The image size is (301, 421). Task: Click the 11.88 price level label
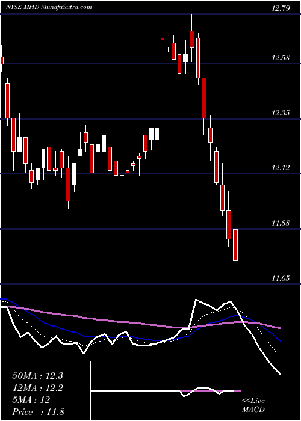[281, 223]
